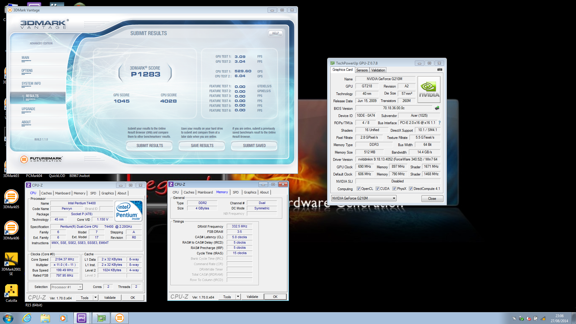Click the GPU-Z title bar icon
The image size is (576, 324).
point(332,63)
